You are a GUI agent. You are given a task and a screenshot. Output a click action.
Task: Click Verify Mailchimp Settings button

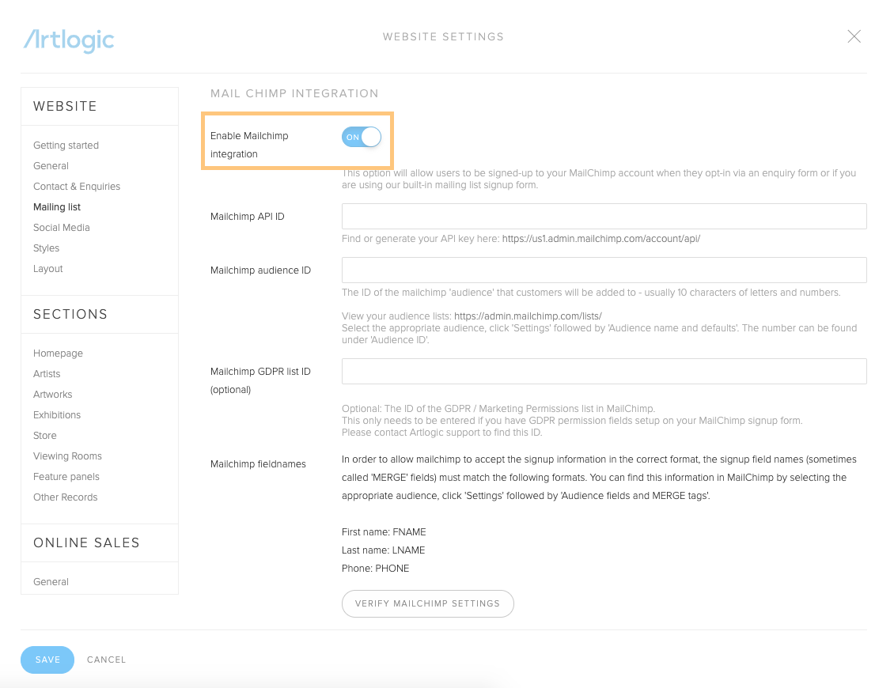click(427, 603)
